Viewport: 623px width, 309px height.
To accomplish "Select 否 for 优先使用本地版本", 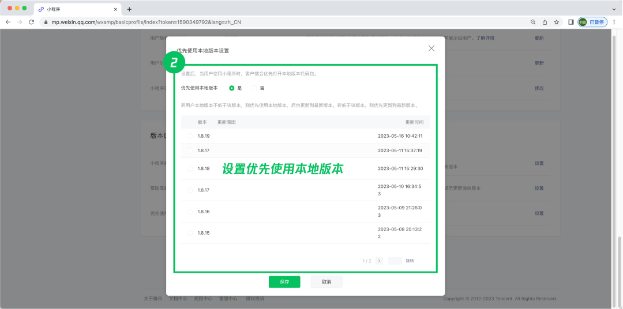I will point(254,88).
